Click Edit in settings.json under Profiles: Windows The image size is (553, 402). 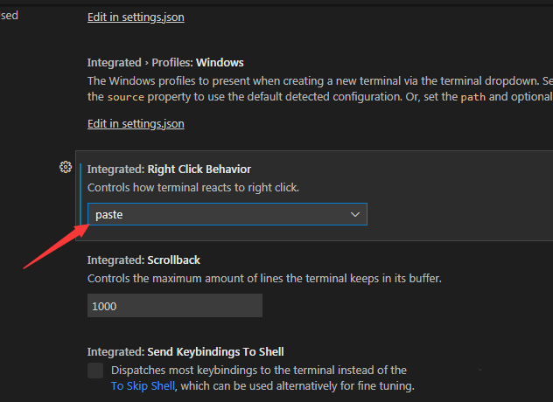click(136, 124)
